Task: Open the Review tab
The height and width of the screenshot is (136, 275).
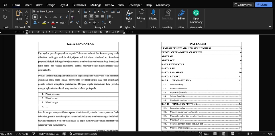Action: [x=110, y=5]
